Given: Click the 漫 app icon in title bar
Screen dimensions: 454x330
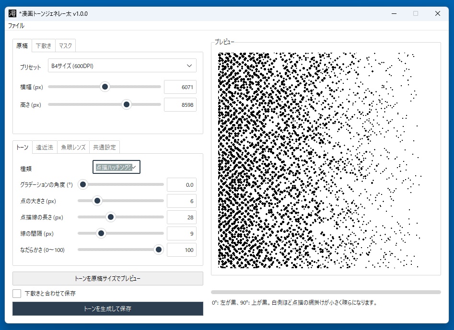Looking at the screenshot, I should (12, 13).
